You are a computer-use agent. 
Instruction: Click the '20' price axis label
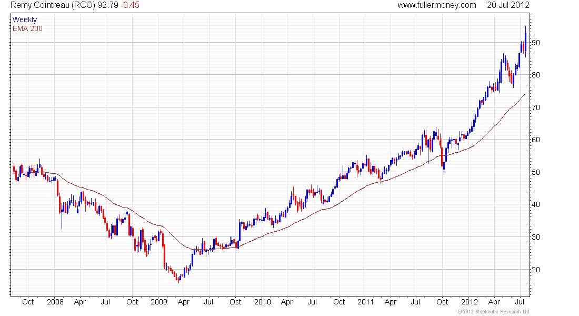point(535,270)
